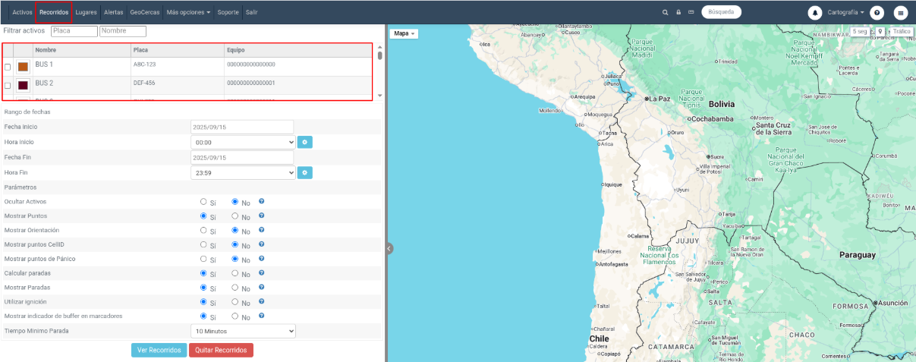This screenshot has width=916, height=362.
Task: Click help icon for Utilizar ignición
Action: (x=261, y=301)
